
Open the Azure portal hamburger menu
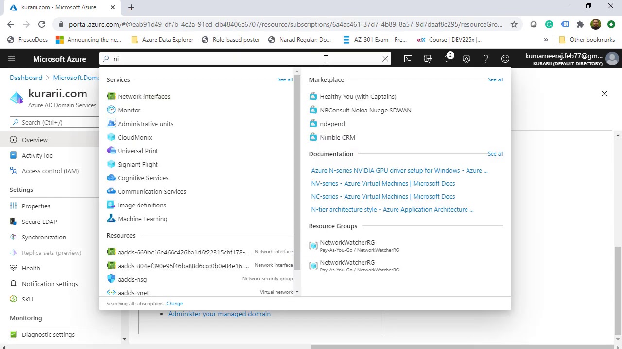(12, 59)
